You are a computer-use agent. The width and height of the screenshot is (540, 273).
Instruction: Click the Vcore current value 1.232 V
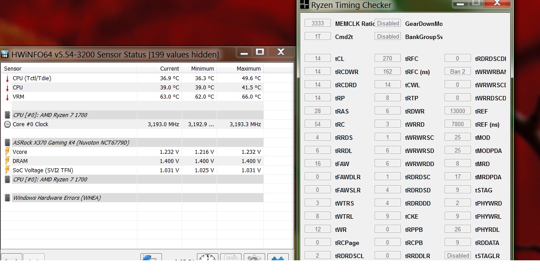click(169, 152)
